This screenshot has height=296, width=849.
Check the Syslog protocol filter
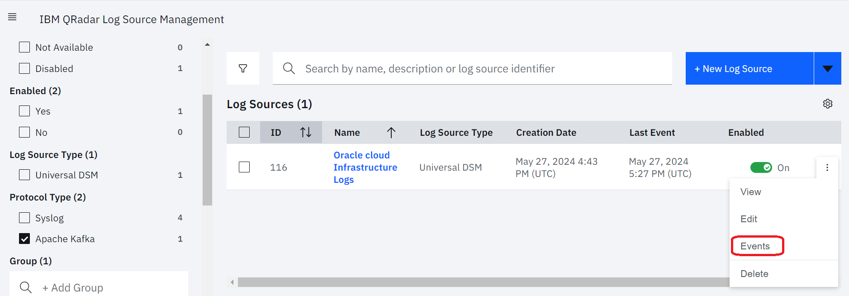[x=24, y=218]
